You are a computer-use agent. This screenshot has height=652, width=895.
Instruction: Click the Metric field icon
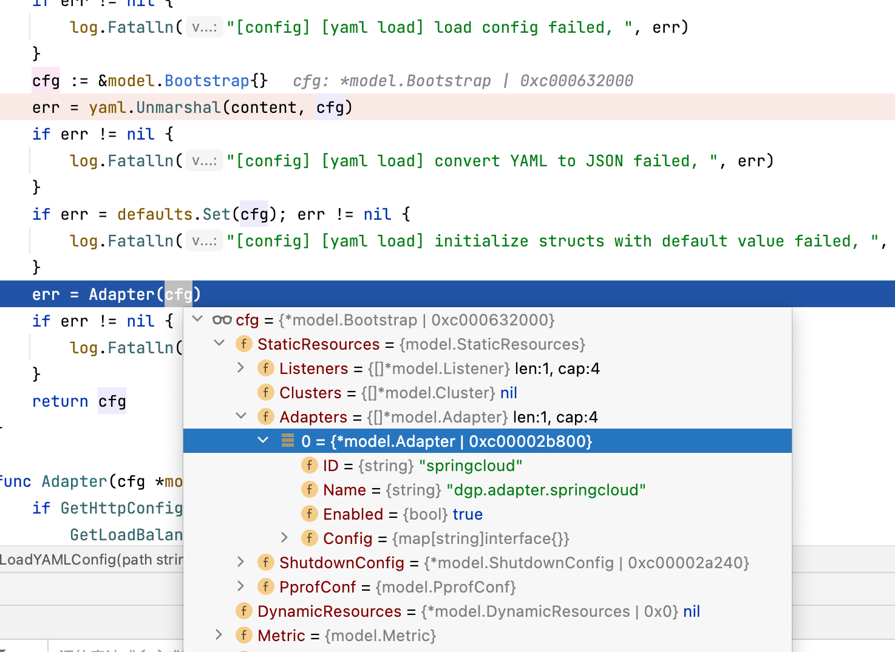point(244,636)
